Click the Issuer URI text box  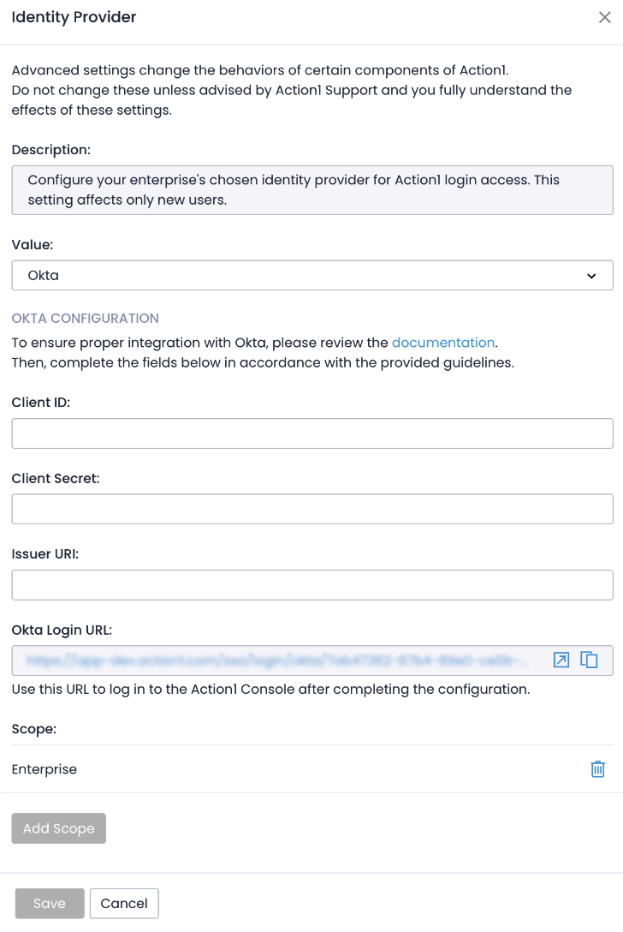pyautogui.click(x=312, y=584)
